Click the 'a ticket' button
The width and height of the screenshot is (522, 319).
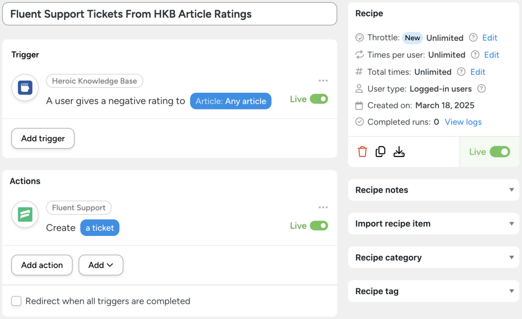click(x=99, y=228)
